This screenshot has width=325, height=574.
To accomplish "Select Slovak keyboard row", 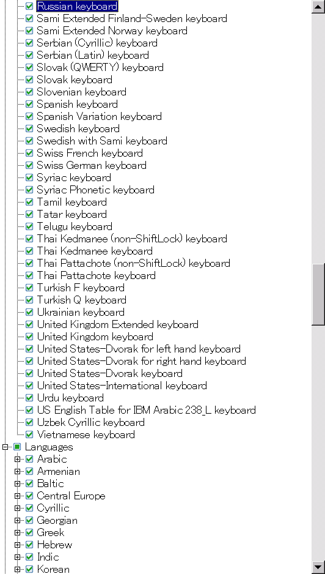I will coord(75,80).
